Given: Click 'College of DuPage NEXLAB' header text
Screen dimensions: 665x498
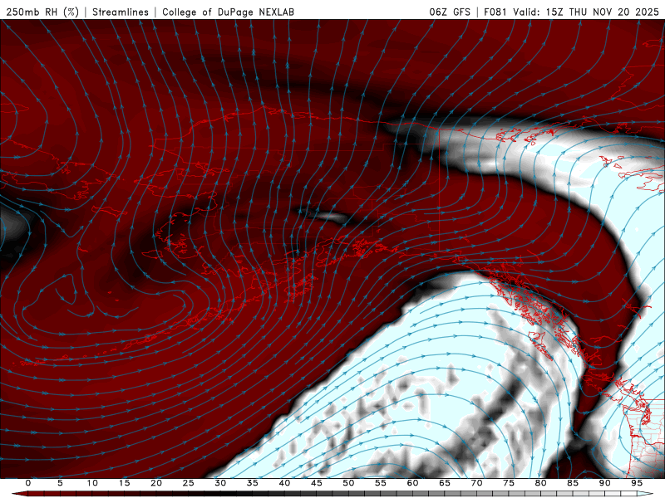Looking at the screenshot, I should (x=228, y=12).
